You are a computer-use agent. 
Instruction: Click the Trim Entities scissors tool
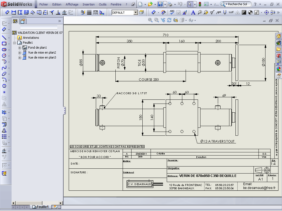(4, 112)
